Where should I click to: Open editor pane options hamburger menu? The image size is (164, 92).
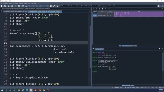click(x=89, y=11)
